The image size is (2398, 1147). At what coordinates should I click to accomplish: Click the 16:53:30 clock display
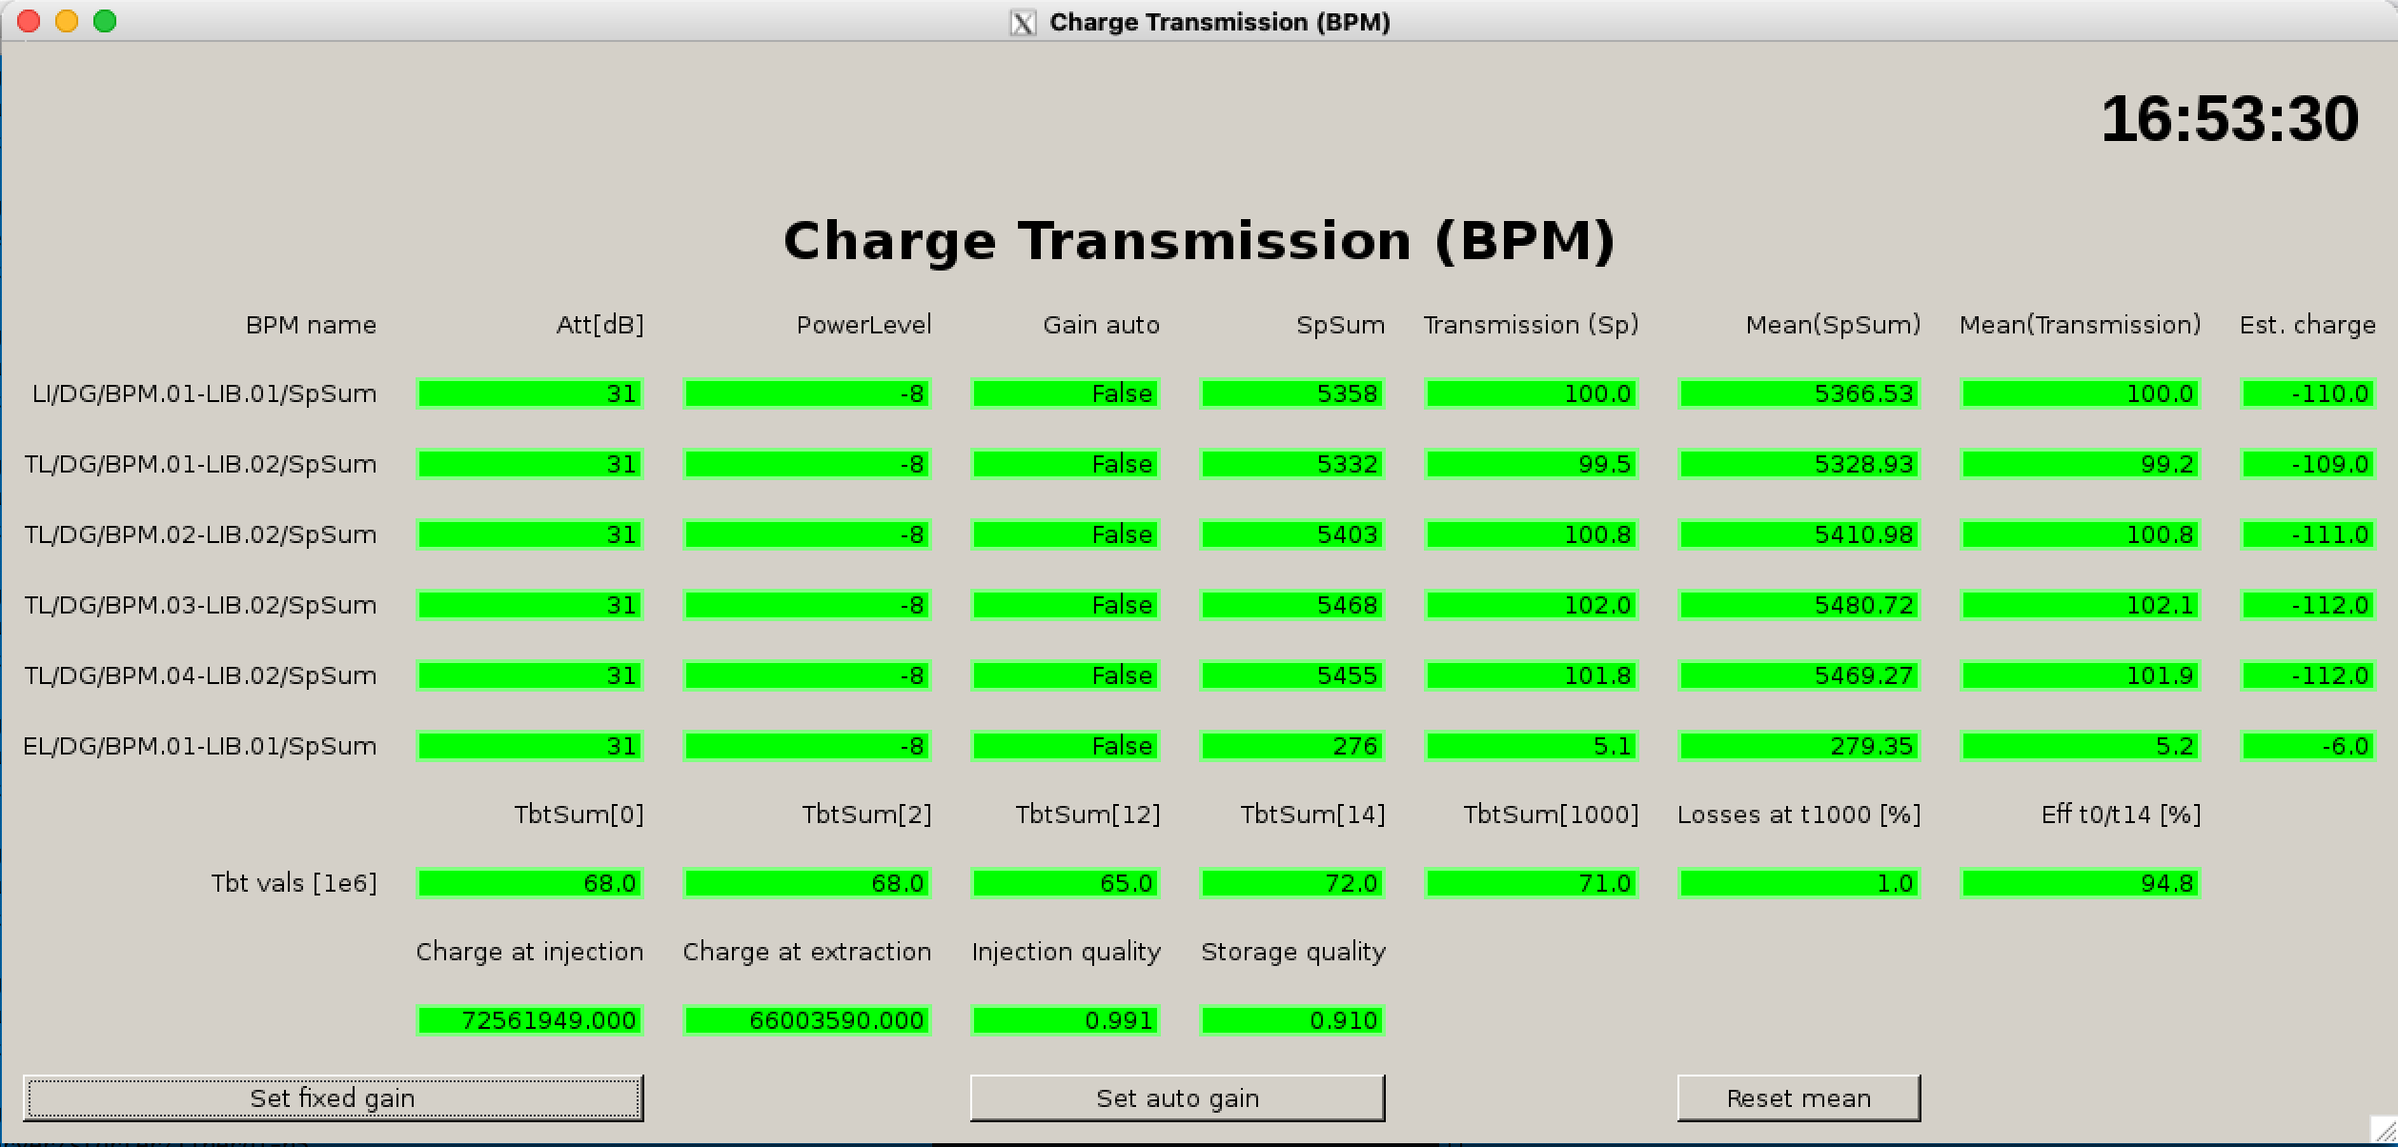(2228, 120)
